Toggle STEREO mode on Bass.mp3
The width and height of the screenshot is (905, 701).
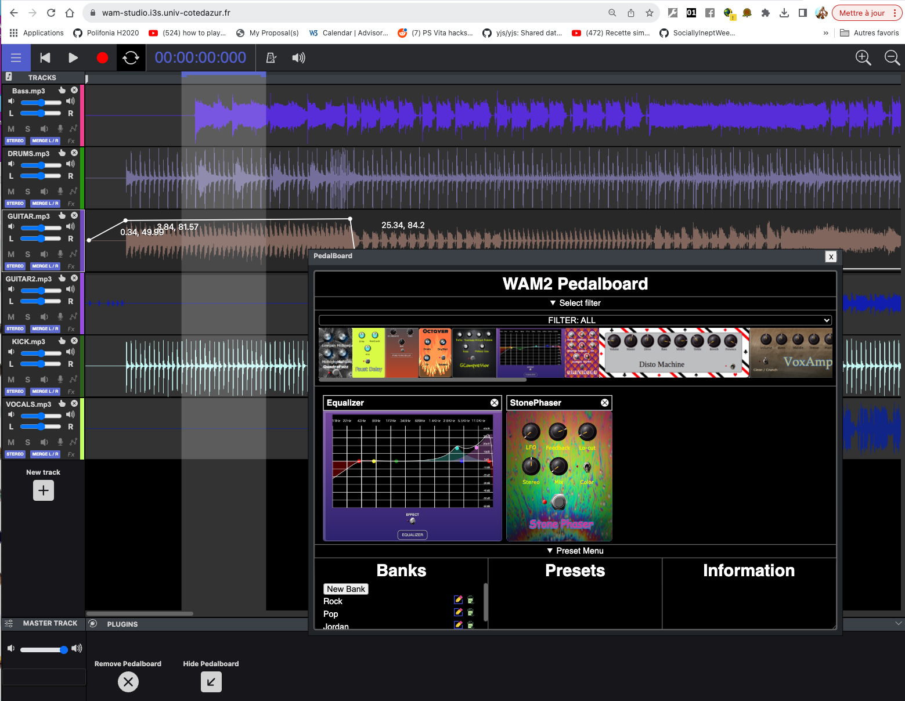coord(15,141)
